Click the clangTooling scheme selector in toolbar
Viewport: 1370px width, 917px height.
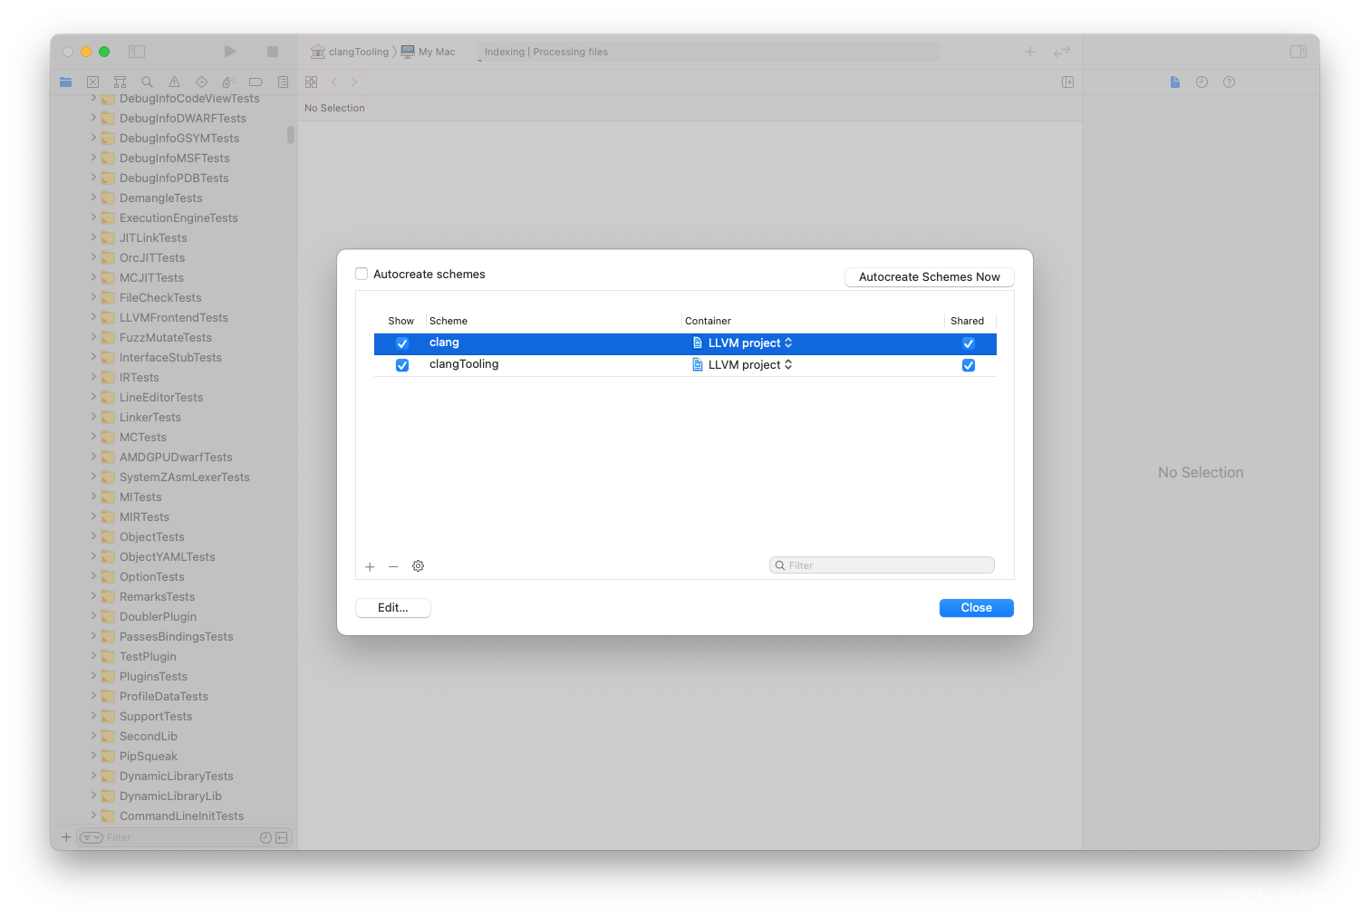click(350, 52)
